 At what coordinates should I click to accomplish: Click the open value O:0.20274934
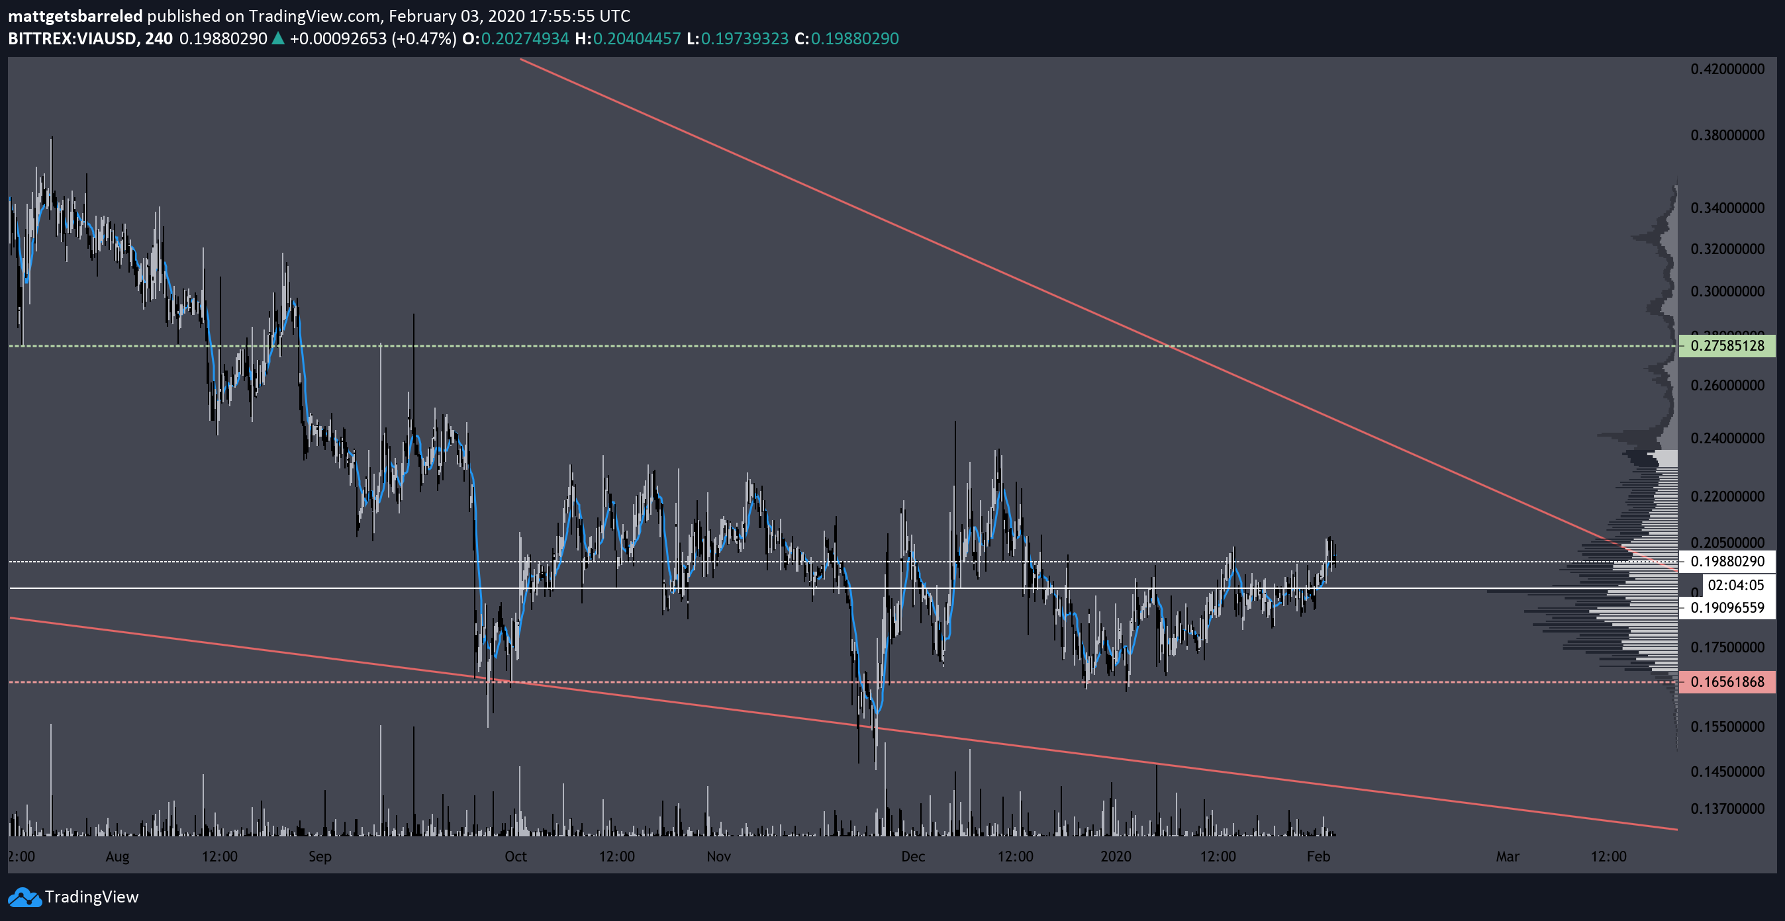516,39
